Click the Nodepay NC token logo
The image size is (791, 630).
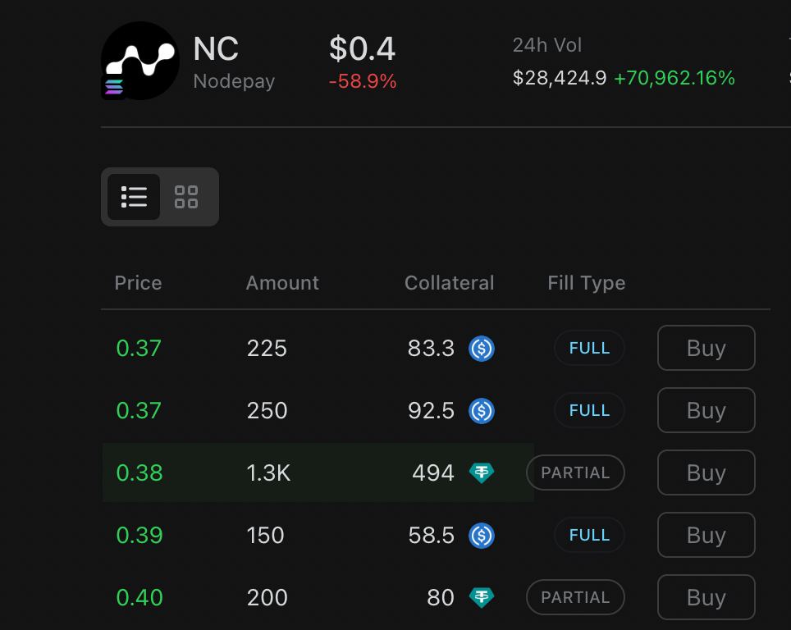coord(140,61)
